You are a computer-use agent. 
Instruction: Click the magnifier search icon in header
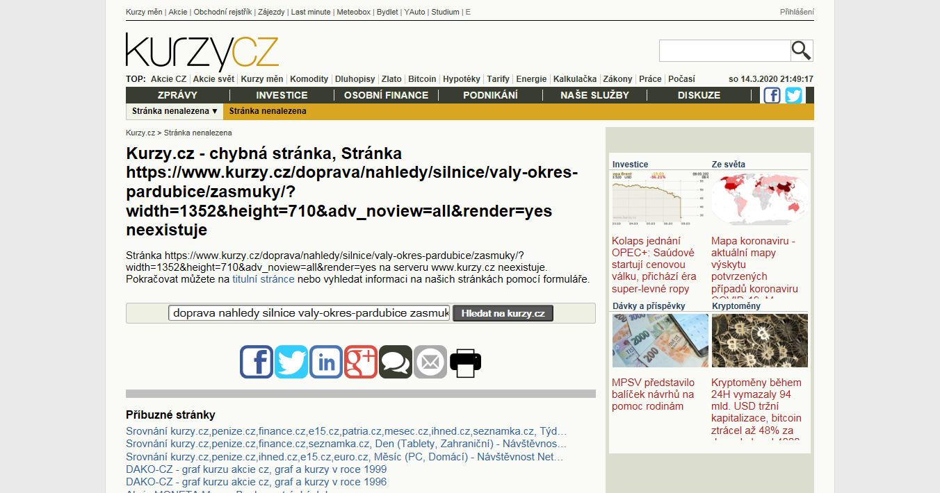802,51
